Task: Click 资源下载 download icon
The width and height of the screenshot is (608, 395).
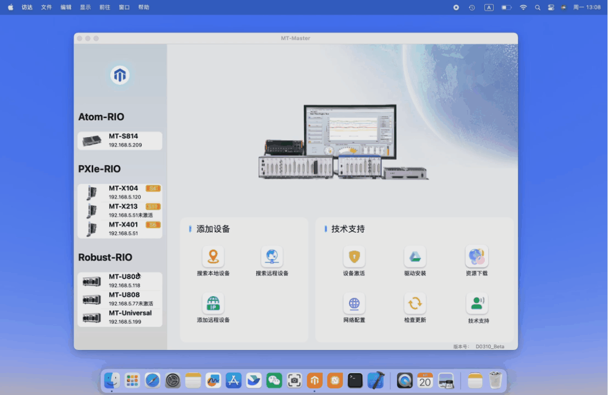Action: (x=476, y=256)
